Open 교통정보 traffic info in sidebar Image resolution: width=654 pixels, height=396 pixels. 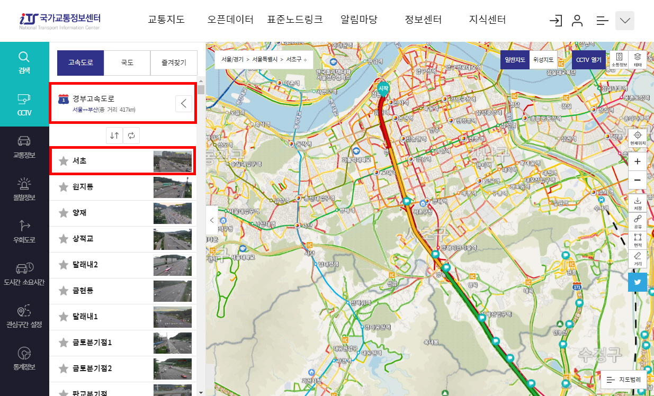(24, 148)
